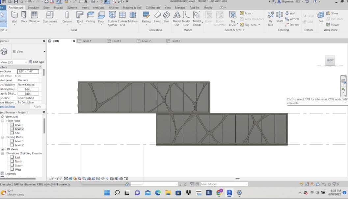Click the ViewCube FRONT face

click(330, 60)
